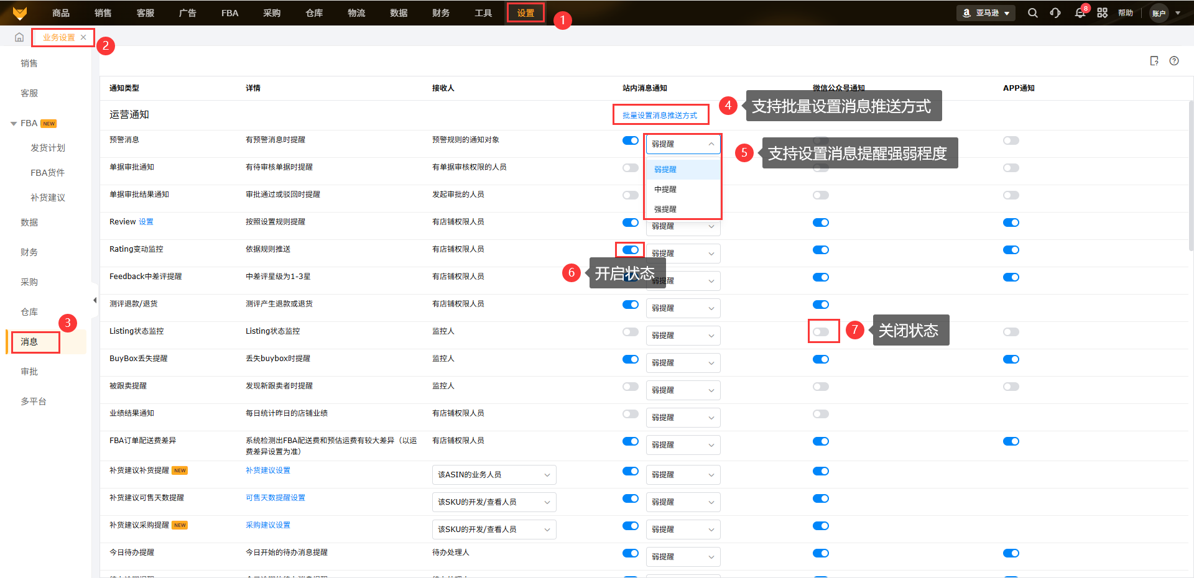Go to the home tab icon
1194x578 pixels.
click(x=19, y=37)
